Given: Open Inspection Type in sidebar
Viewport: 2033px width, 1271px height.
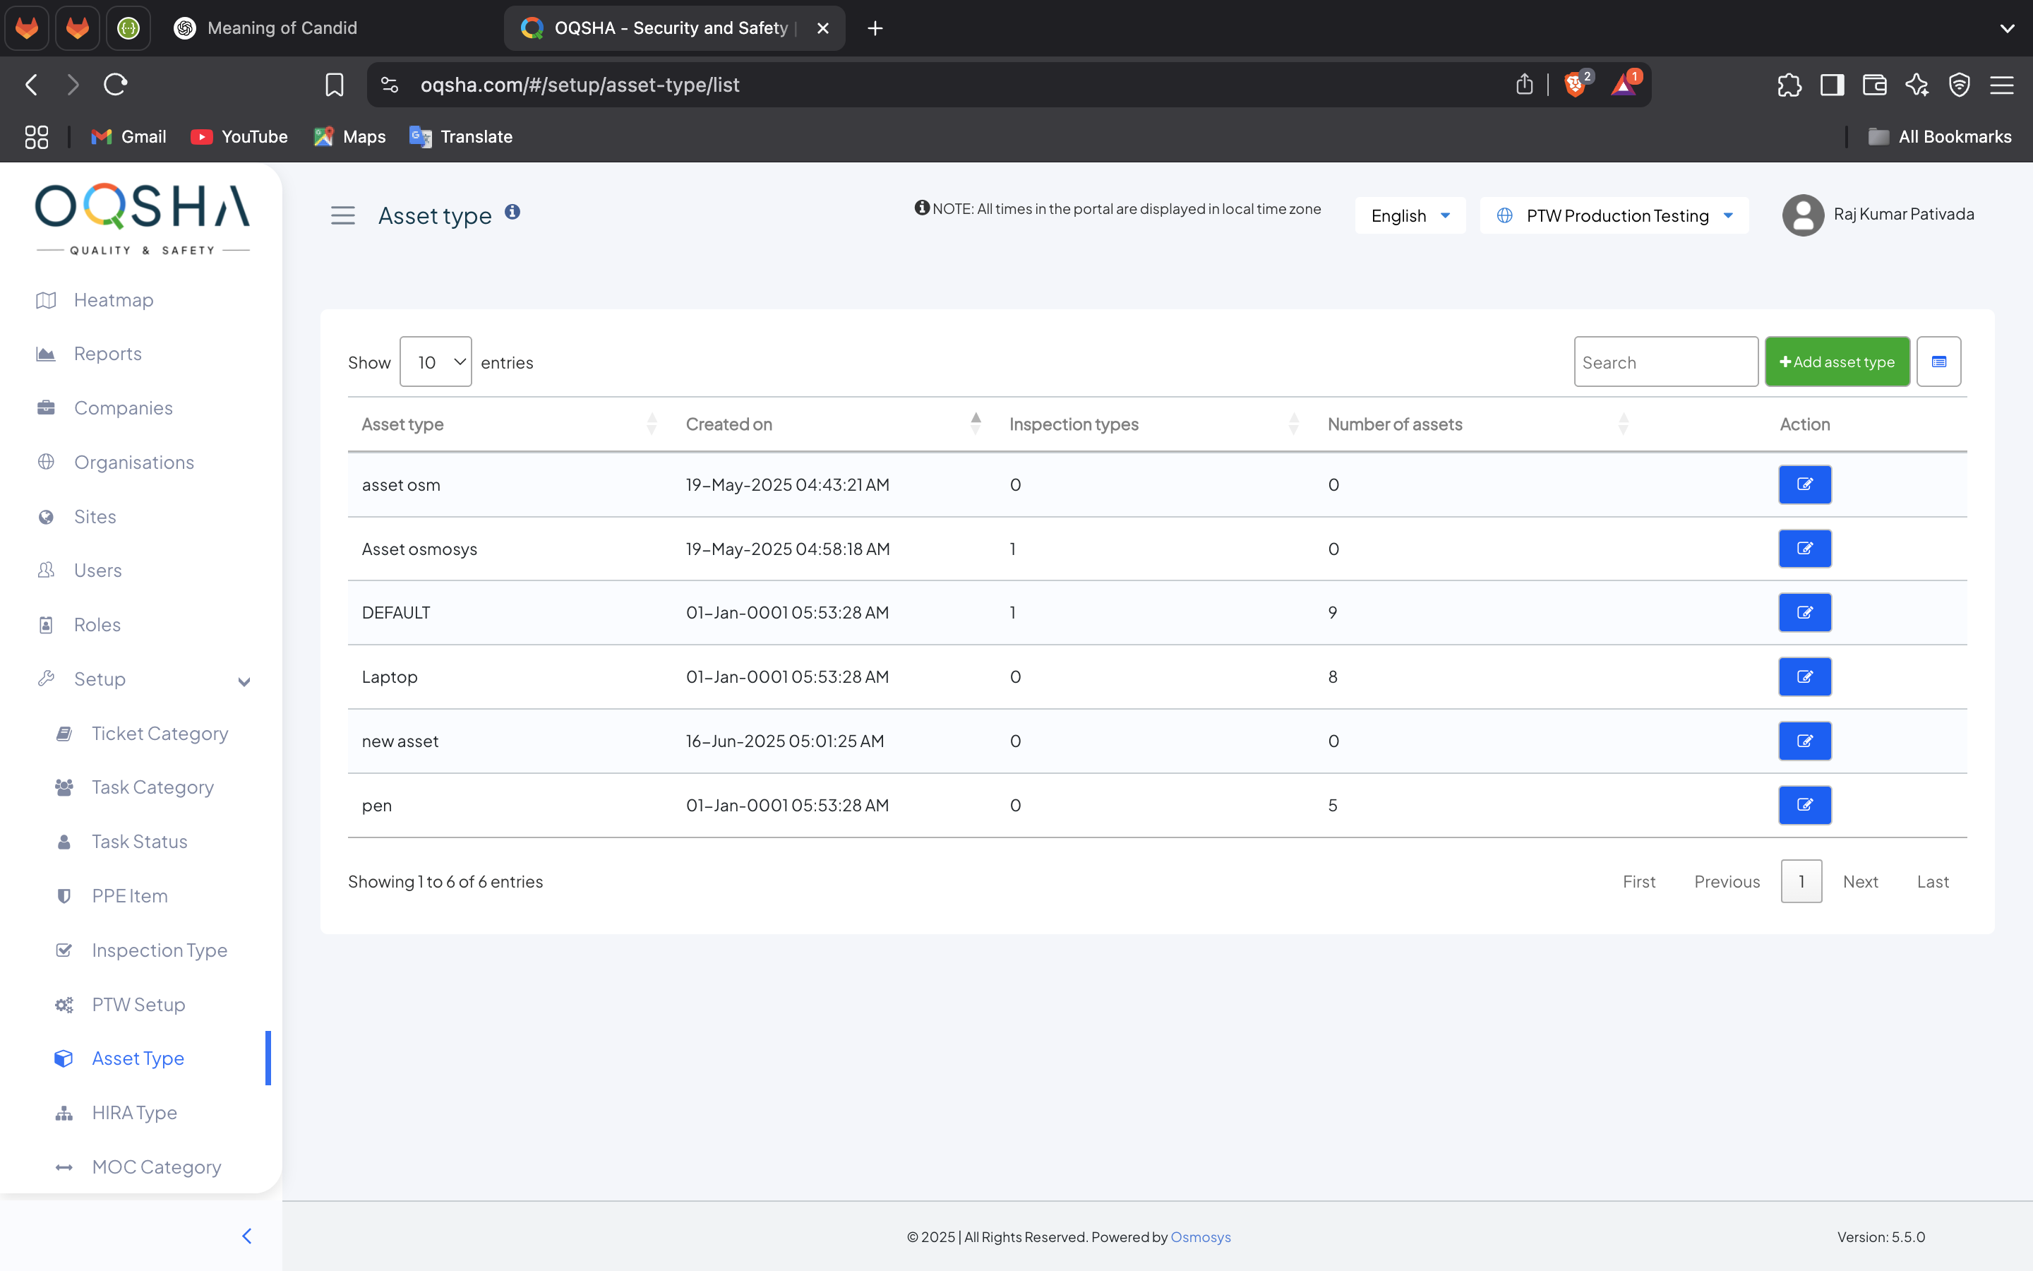Looking at the screenshot, I should pyautogui.click(x=159, y=950).
